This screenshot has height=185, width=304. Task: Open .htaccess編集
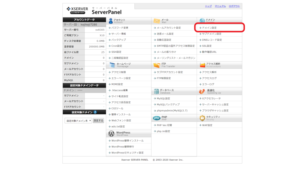click(120, 90)
